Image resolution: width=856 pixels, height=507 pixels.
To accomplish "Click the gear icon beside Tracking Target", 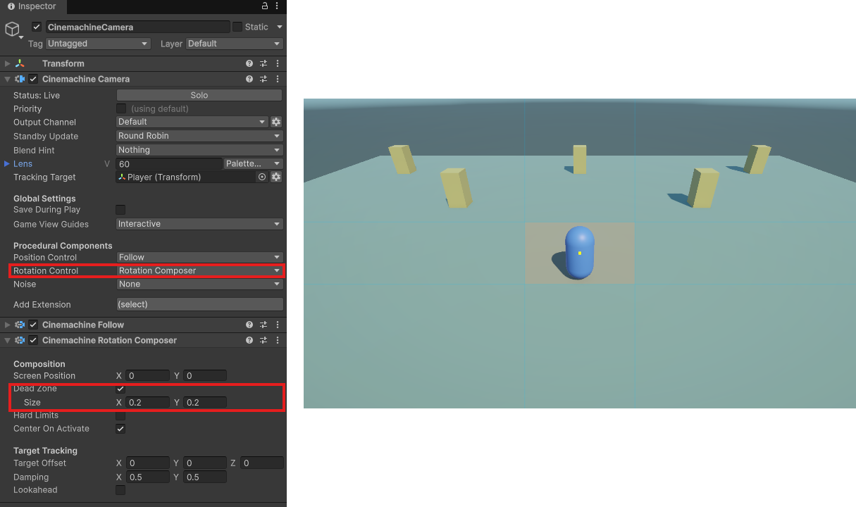I will pyautogui.click(x=276, y=177).
